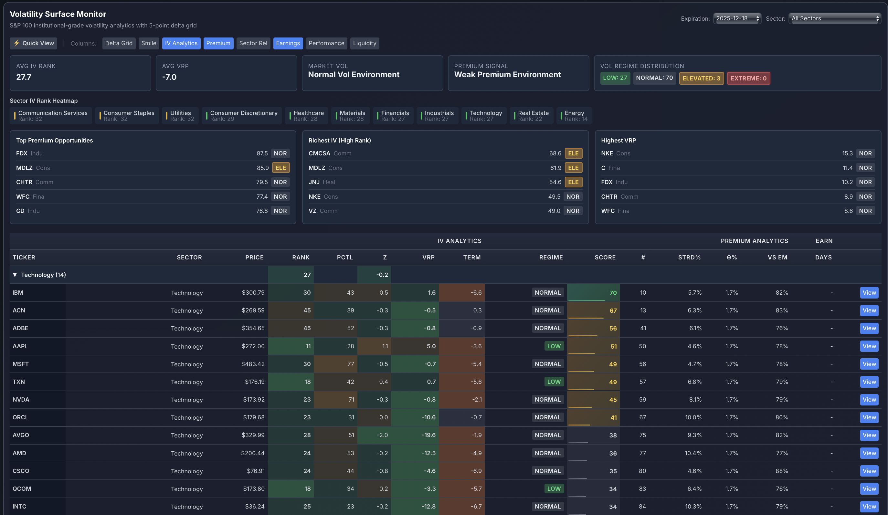Enable the Liquidity column
The image size is (888, 515).
[365, 43]
